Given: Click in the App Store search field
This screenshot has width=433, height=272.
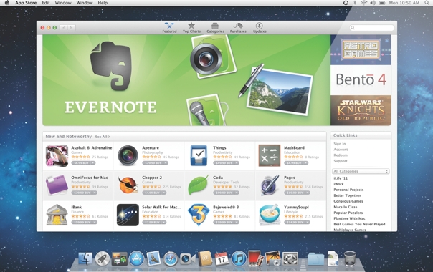Looking at the screenshot, I should pos(371,28).
